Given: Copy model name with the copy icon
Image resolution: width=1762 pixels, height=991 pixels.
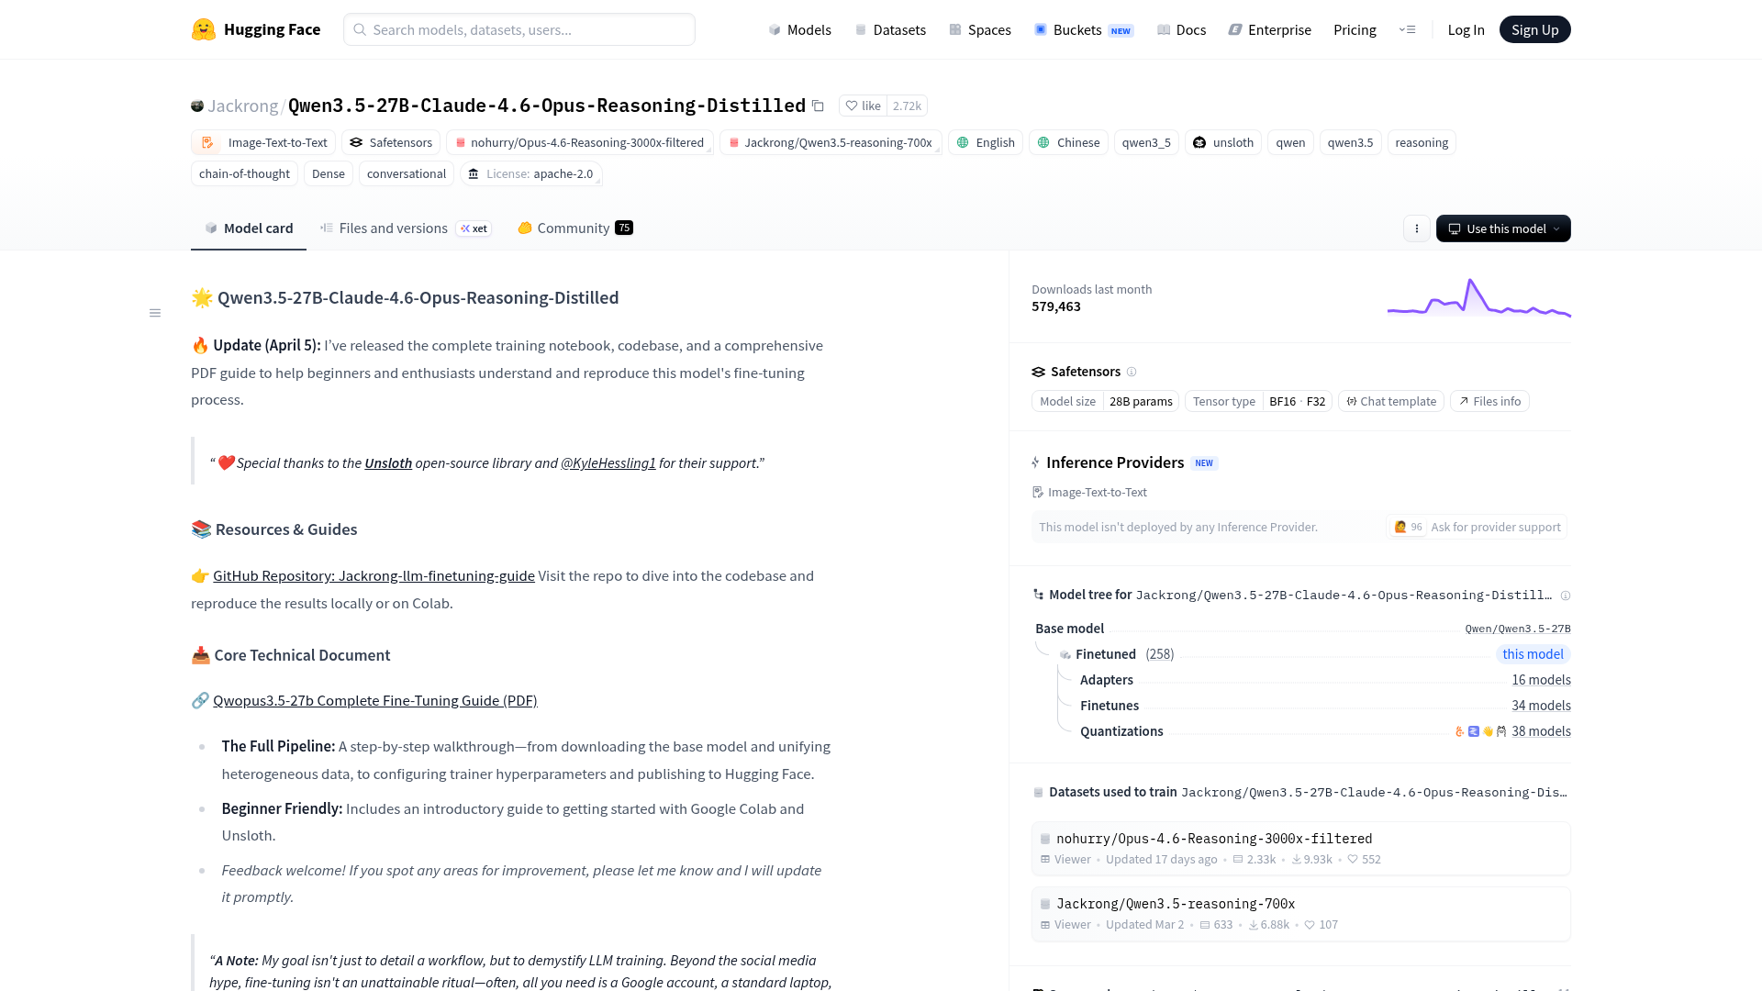Looking at the screenshot, I should click(x=818, y=106).
